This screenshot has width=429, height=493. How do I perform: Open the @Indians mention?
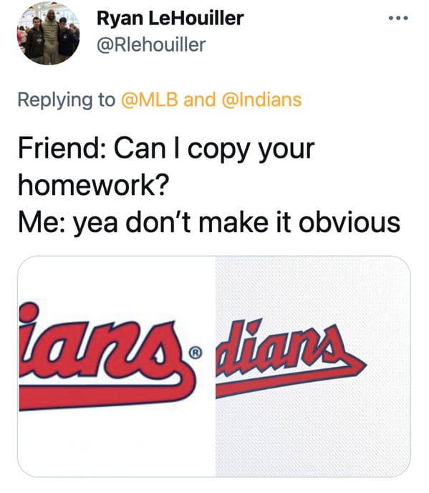[x=262, y=100]
